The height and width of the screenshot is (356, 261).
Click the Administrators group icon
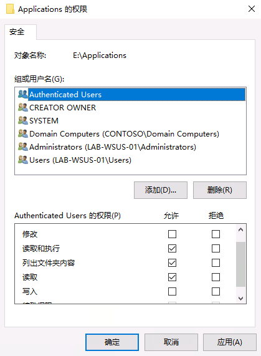click(x=23, y=147)
